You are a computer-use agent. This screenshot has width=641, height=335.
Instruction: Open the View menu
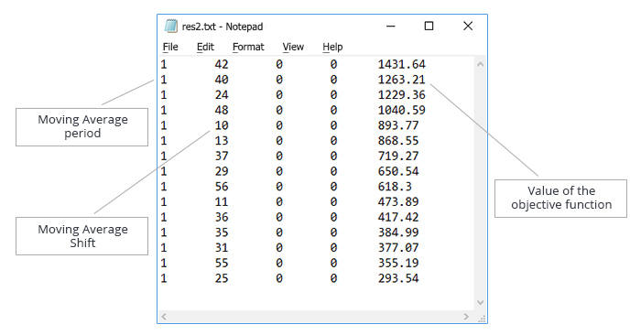pyautogui.click(x=293, y=47)
